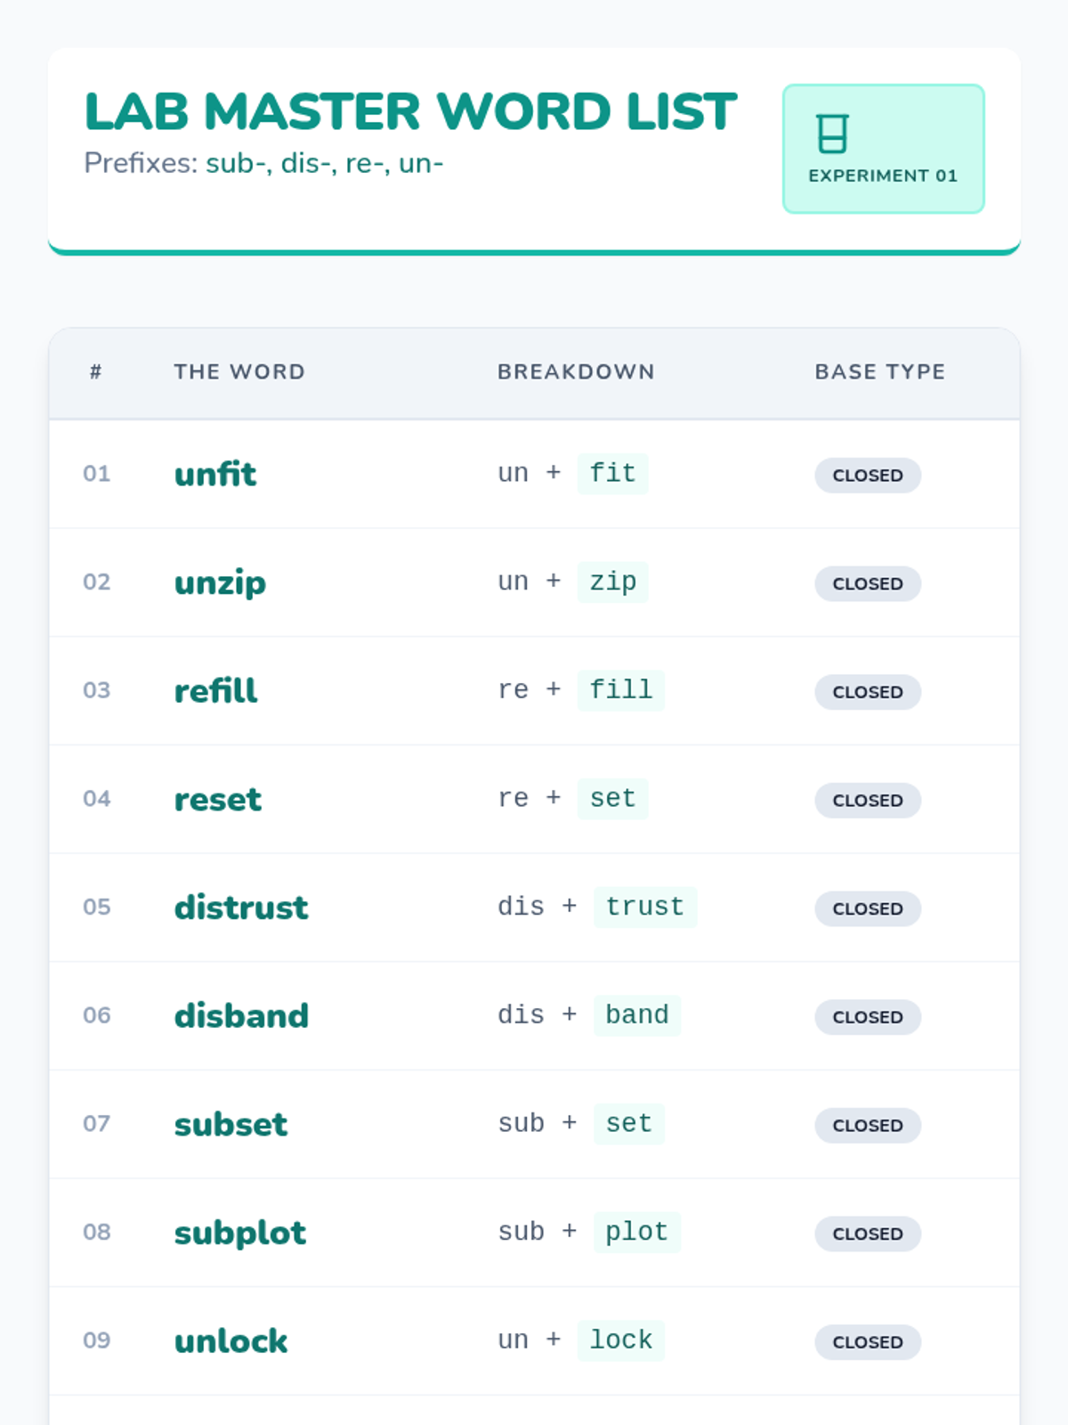Click the 'plot' base chip
The width and height of the screenshot is (1068, 1425).
click(636, 1232)
